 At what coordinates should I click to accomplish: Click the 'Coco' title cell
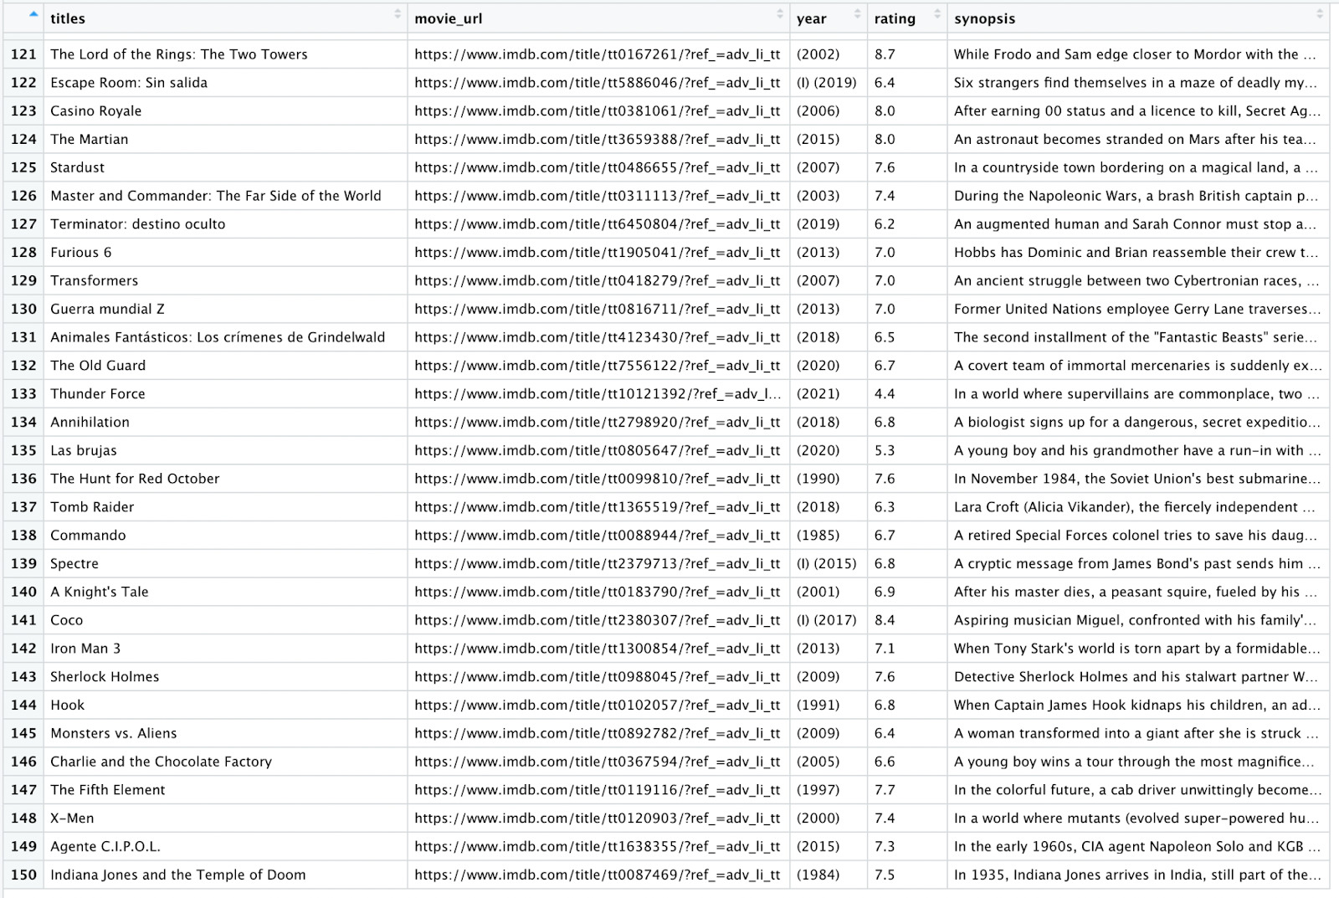(x=225, y=620)
